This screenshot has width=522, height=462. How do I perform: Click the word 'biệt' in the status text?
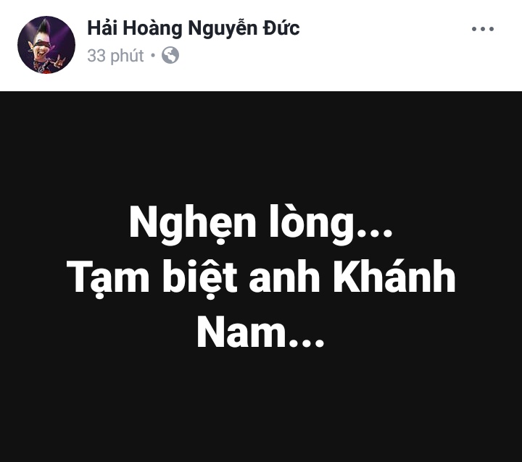tap(200, 278)
